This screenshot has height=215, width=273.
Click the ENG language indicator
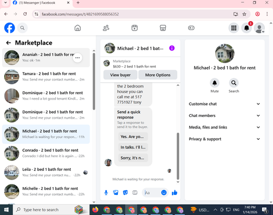click(x=236, y=210)
